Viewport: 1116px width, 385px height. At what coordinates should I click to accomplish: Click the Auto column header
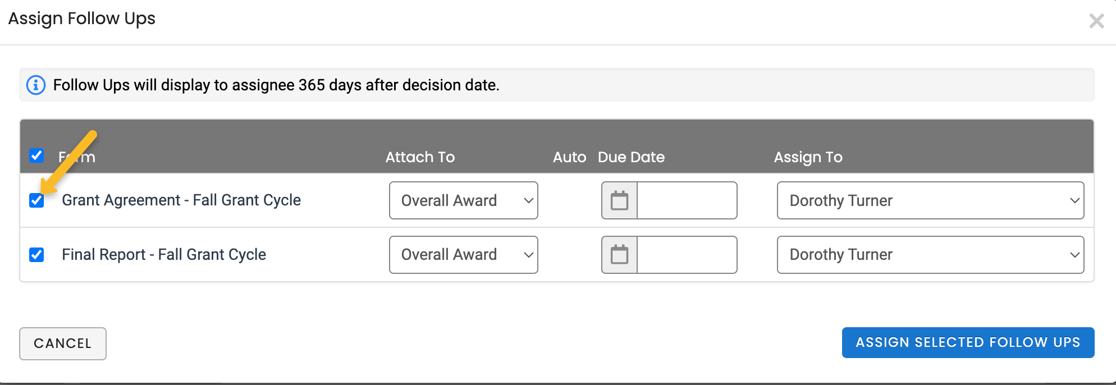tap(569, 157)
